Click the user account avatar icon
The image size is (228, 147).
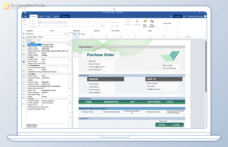click(x=205, y=16)
